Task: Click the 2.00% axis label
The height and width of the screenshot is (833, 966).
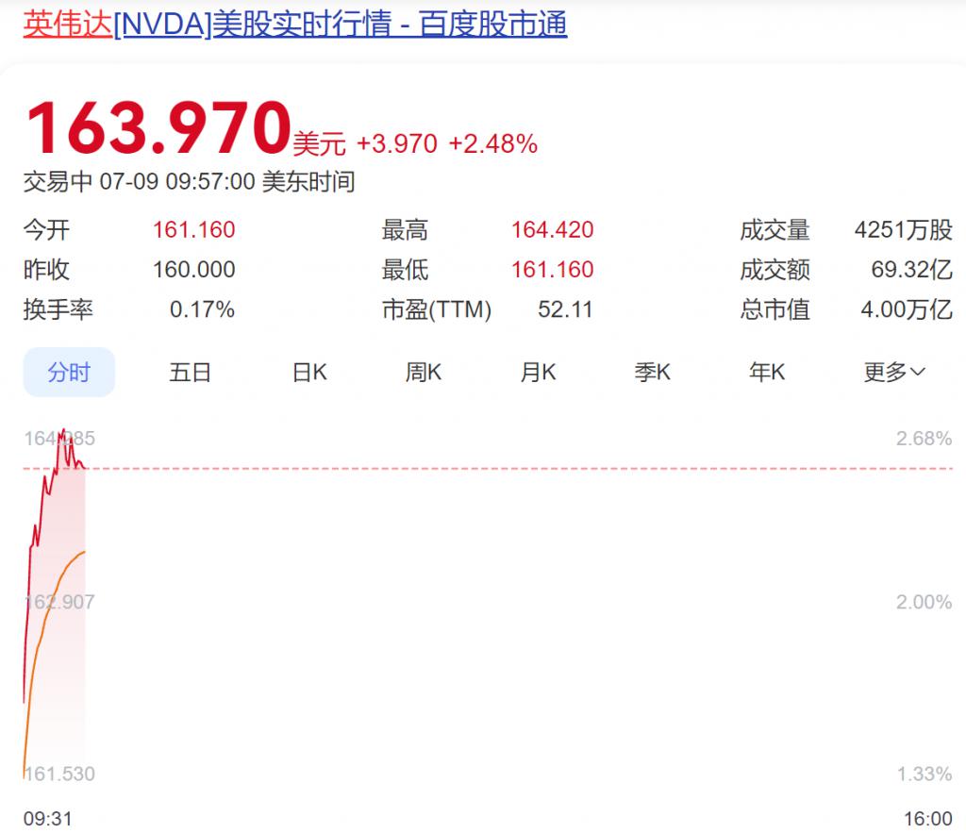Action: coord(924,602)
